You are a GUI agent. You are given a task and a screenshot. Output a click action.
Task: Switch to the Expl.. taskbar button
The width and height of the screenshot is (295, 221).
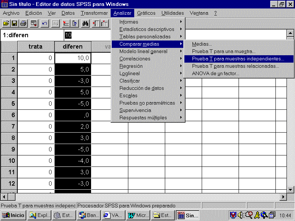click(x=39, y=215)
